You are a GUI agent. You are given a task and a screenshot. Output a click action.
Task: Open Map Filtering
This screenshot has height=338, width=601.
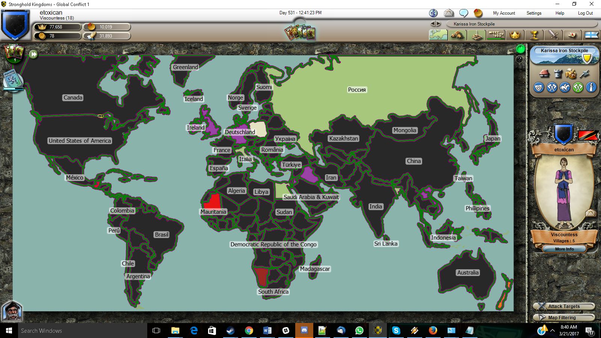[x=564, y=318]
